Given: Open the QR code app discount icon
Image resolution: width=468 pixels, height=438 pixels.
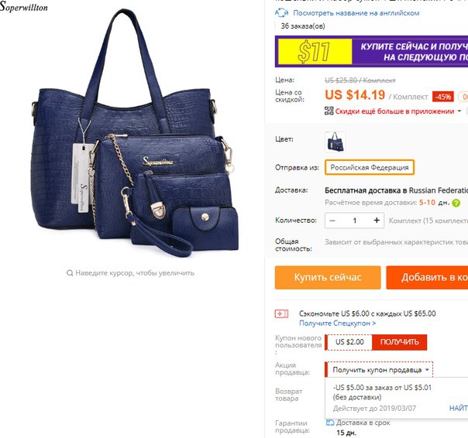Looking at the screenshot, I should click(x=329, y=111).
